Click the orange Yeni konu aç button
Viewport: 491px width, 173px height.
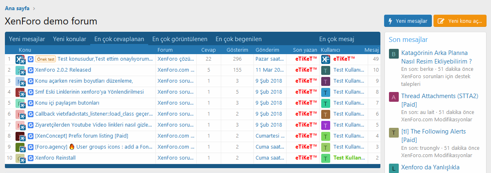coord(460,21)
